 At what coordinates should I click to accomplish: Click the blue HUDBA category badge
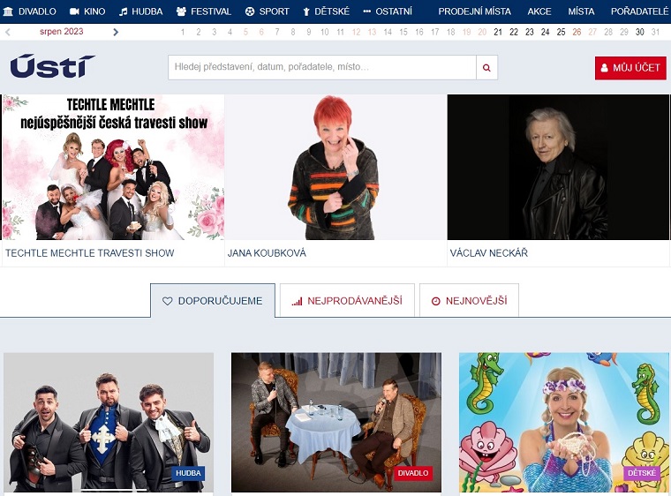[188, 473]
